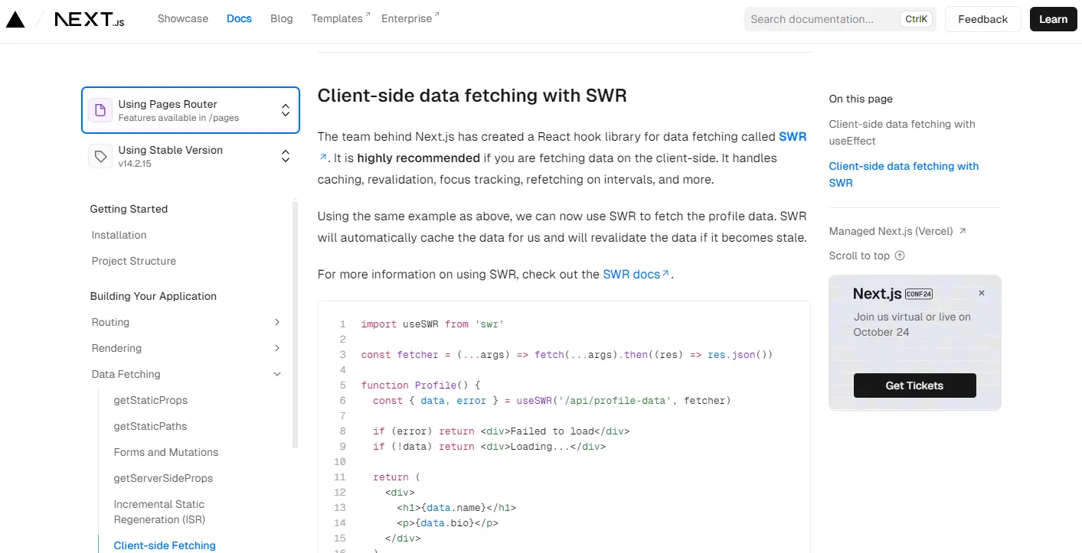Dismiss the Next.js Conf banner
Viewport: 1082px width, 553px height.
pyautogui.click(x=982, y=293)
